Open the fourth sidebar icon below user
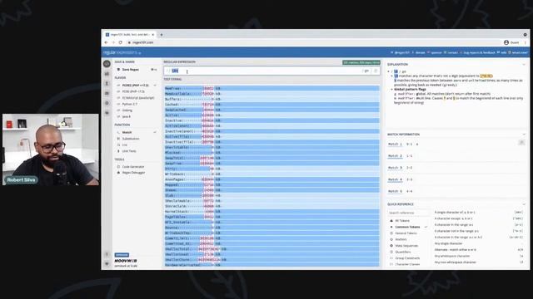The image size is (533, 299). tap(107, 93)
